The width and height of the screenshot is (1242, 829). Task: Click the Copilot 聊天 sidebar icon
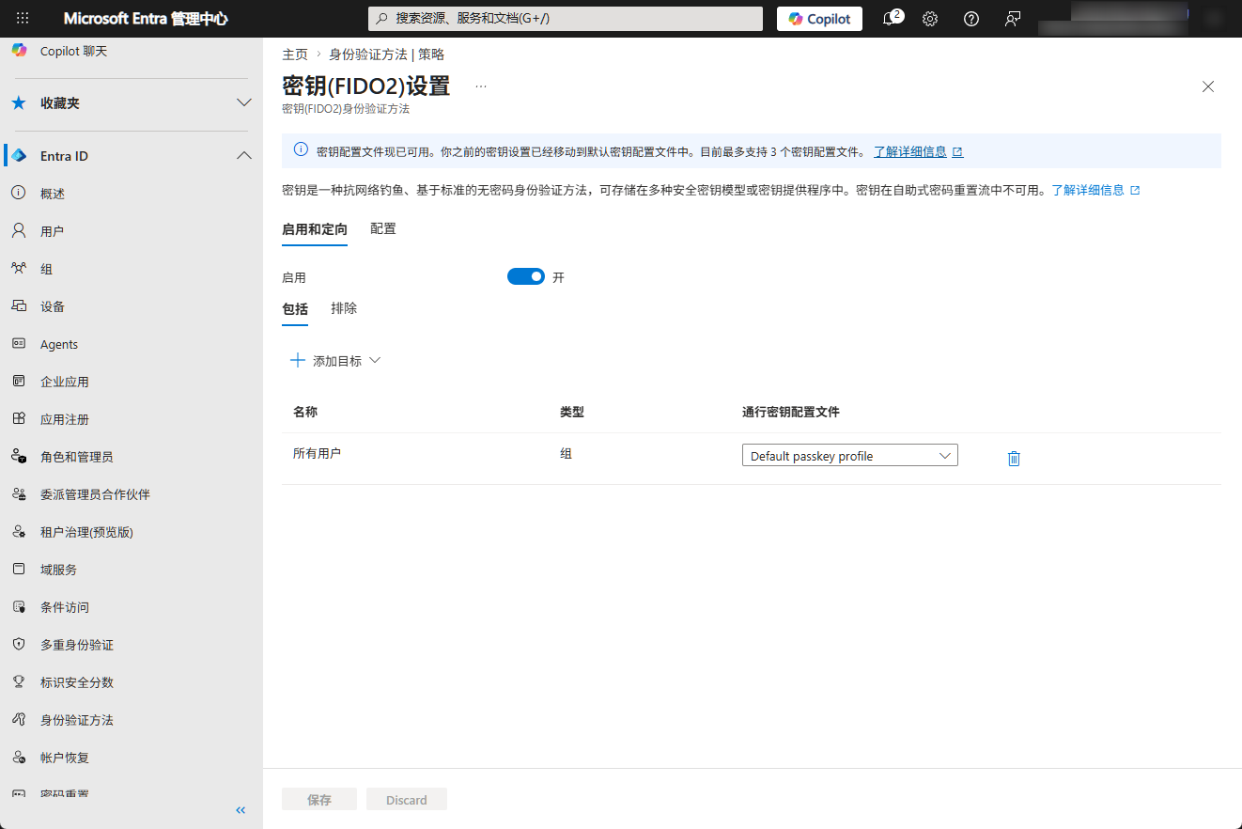19,51
